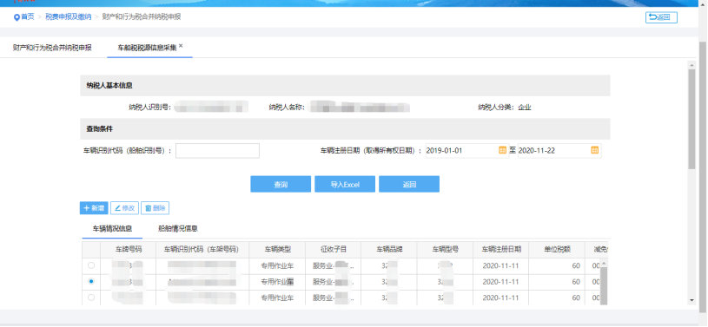Click the 车辆型号 column header
708x327 pixels.
click(445, 249)
